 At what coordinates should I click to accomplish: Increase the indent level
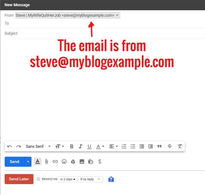(x=151, y=146)
